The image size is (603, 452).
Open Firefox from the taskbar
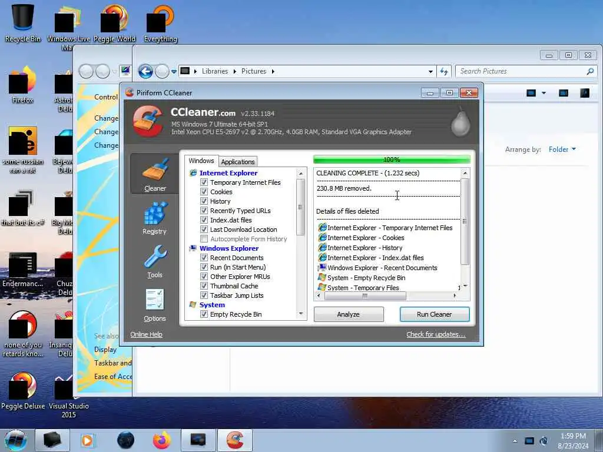[x=162, y=440]
